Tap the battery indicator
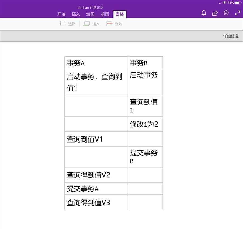Viewport: 243px width, 229px height. click(x=238, y=3)
